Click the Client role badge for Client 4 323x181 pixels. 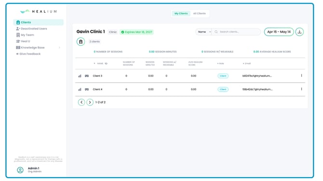click(223, 90)
